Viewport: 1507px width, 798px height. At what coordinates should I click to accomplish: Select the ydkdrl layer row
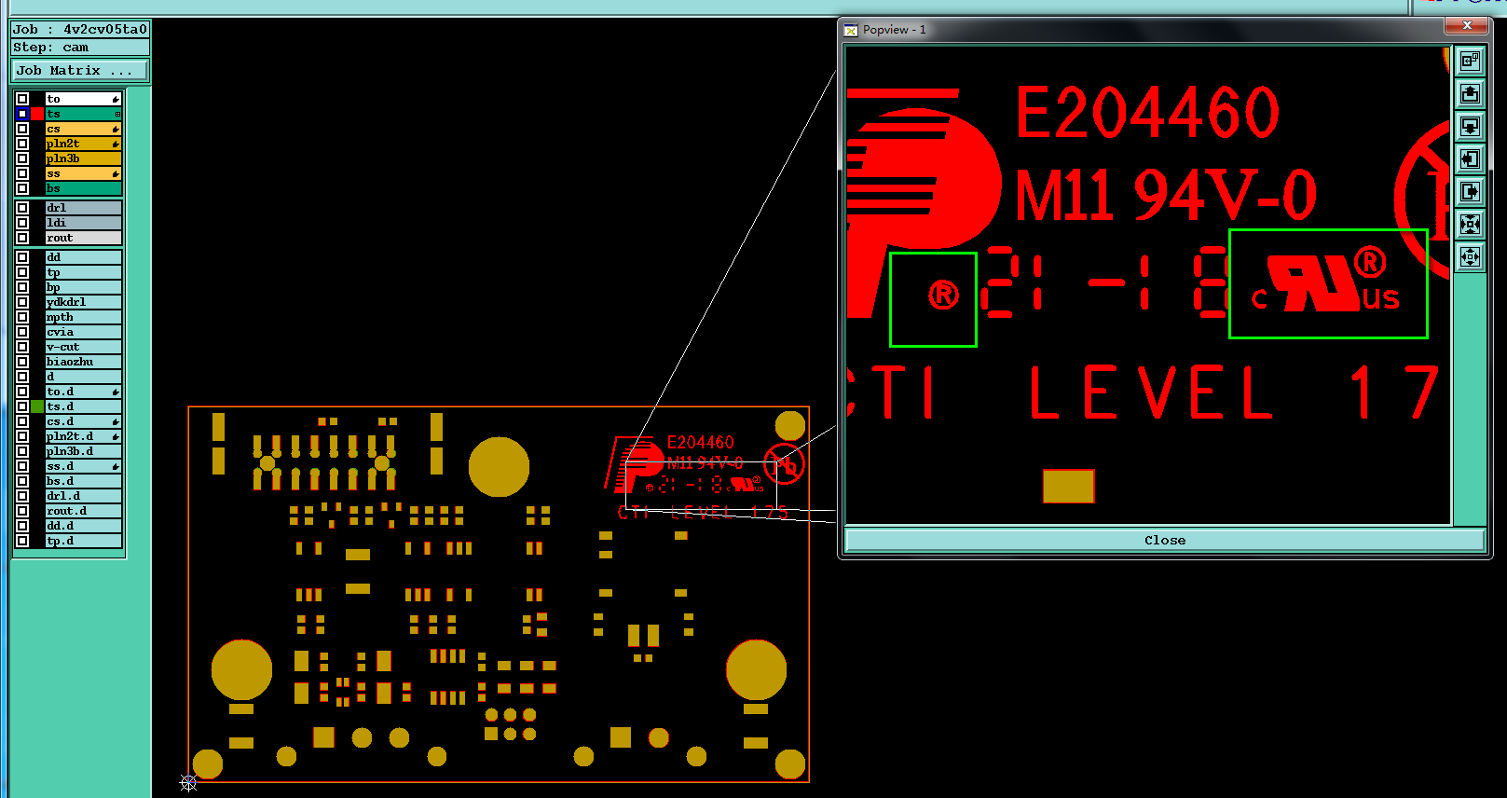(84, 302)
